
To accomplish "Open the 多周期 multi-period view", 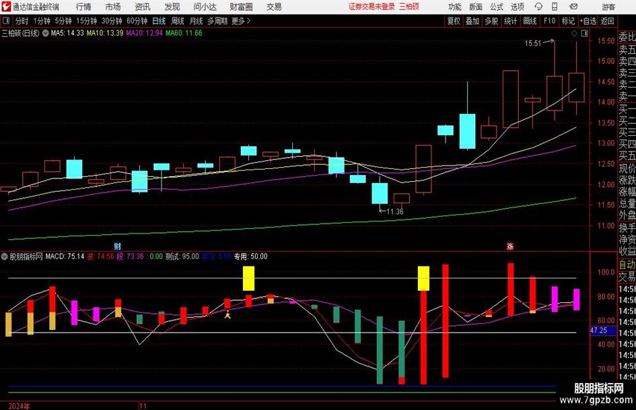I will [x=217, y=21].
